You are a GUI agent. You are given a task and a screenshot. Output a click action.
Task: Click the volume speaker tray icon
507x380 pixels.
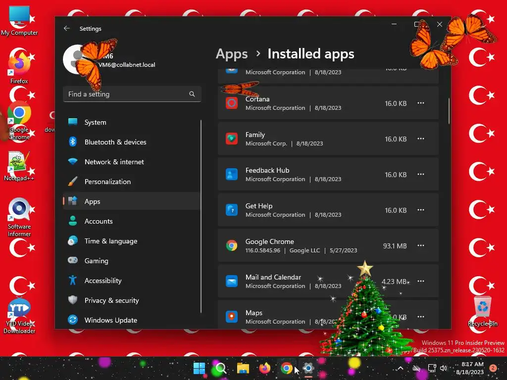point(444,368)
